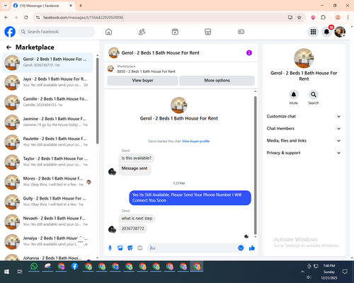This screenshot has width=354, height=283.
Task: Open the $850 listing link in chat header
Action: pyautogui.click(x=147, y=71)
